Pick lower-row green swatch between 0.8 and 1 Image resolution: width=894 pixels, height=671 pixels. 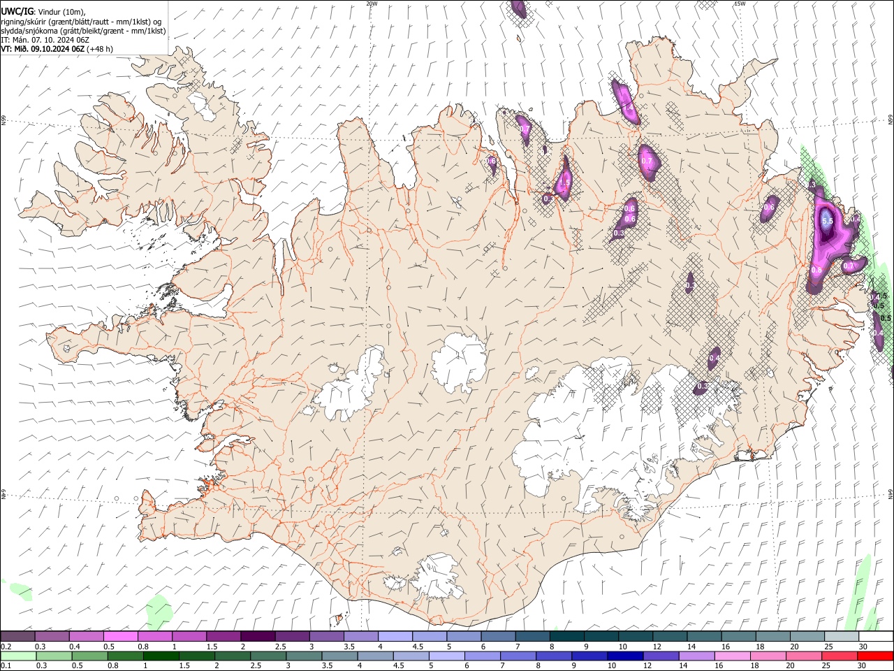coord(126,656)
